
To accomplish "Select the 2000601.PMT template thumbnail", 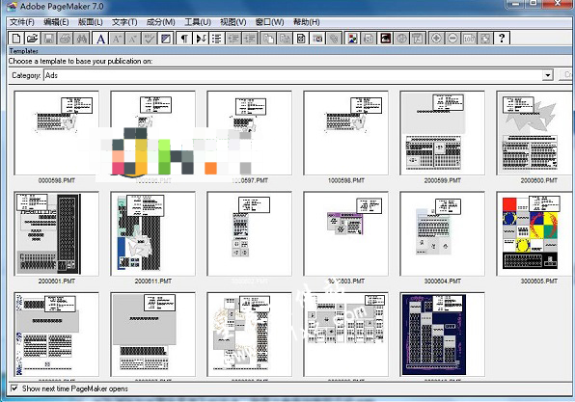I will (57, 233).
